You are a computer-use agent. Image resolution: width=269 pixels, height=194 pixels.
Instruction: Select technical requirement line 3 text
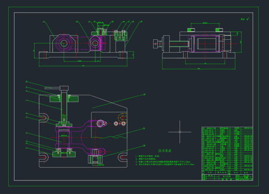(x=163, y=162)
